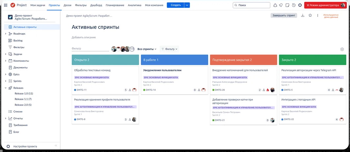350x152 pixels.
Task: Click assignee avatar on DMTG-22 card
Action: click(341, 119)
